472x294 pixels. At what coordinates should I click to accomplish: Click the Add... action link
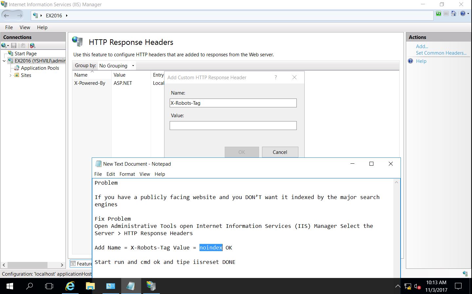pos(422,46)
